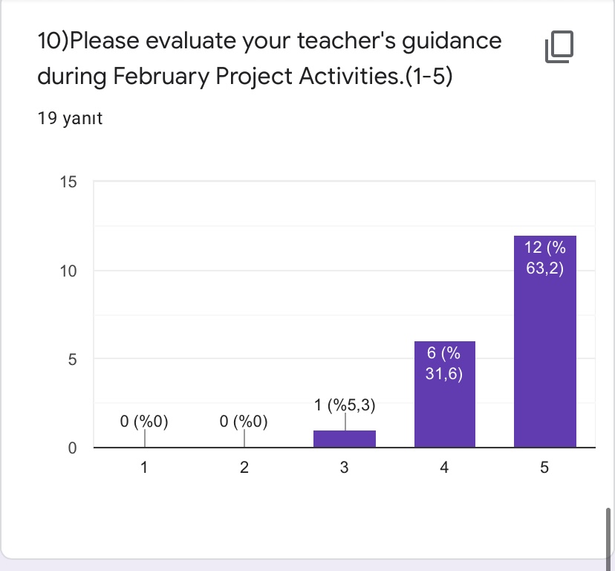
Task: Click the "12 (%63,2)" data label
Action: coord(545,257)
